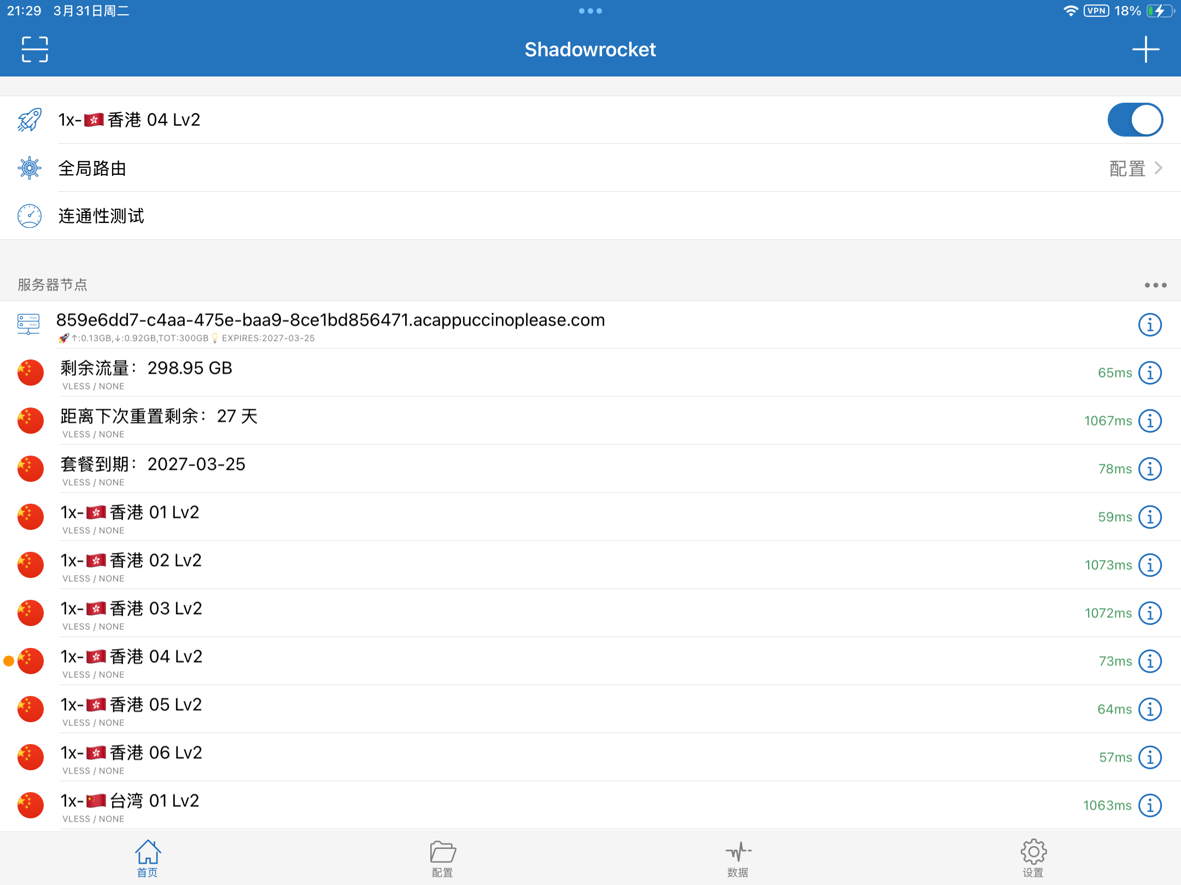Open info for 剩余流量 298.95 GB row
The height and width of the screenshot is (885, 1181).
(x=1150, y=373)
